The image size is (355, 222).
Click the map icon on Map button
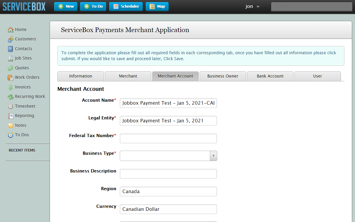[152, 6]
